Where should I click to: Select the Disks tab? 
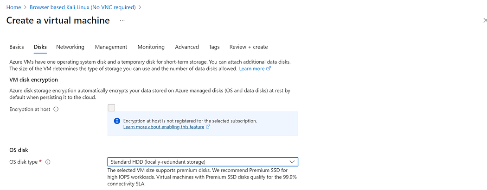(x=40, y=47)
